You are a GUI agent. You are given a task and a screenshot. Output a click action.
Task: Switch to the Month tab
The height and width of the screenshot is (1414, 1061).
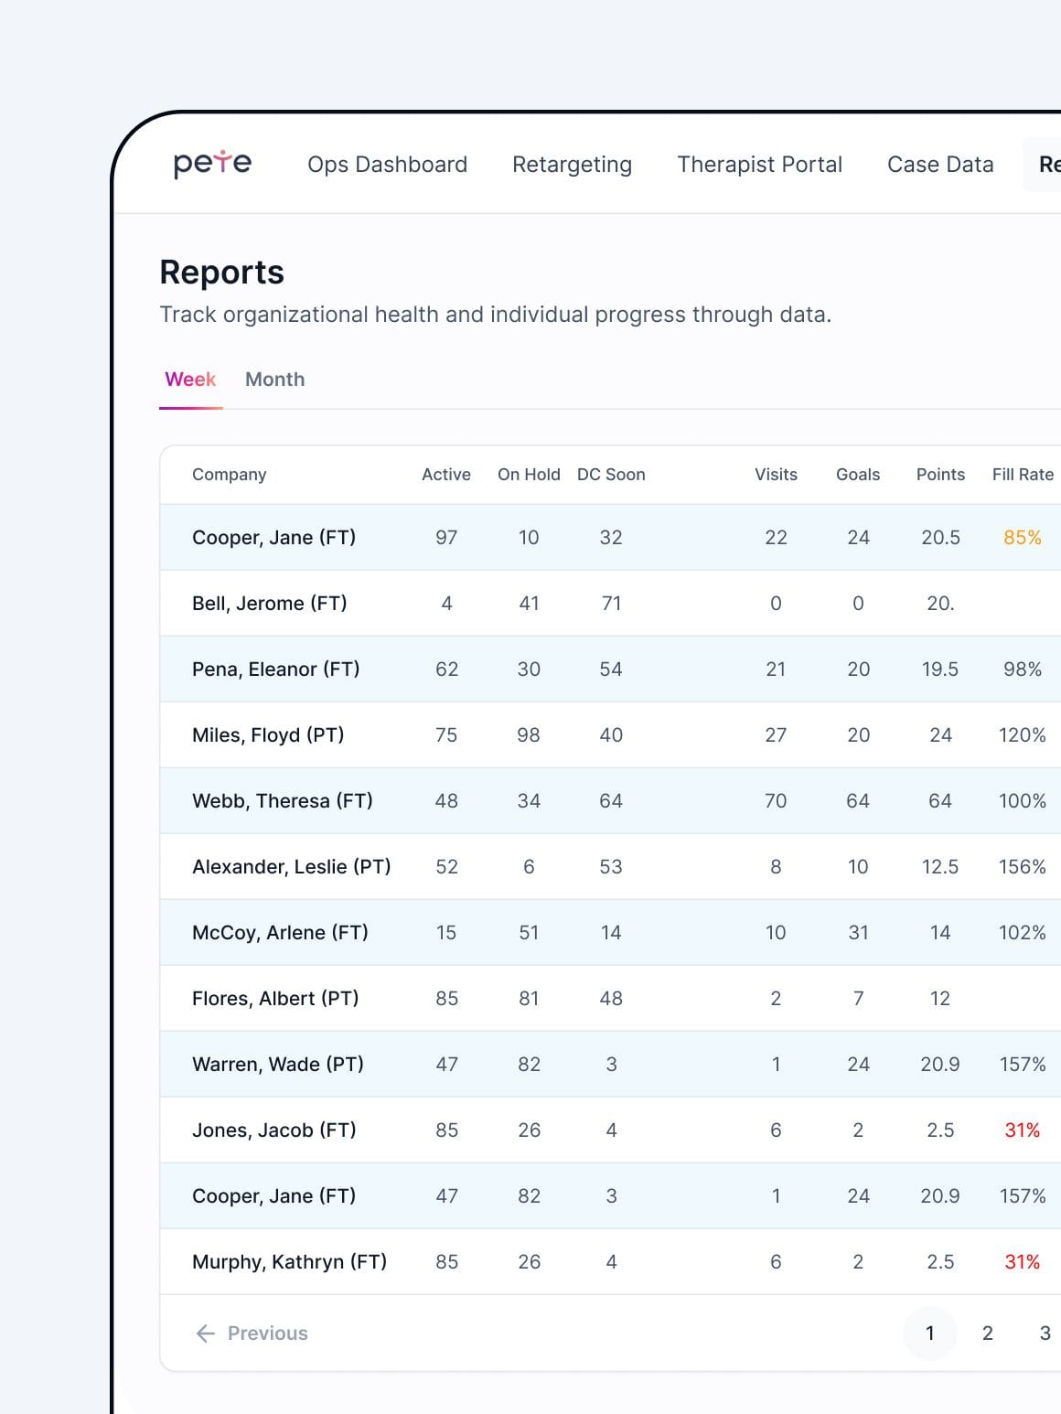[x=274, y=380]
